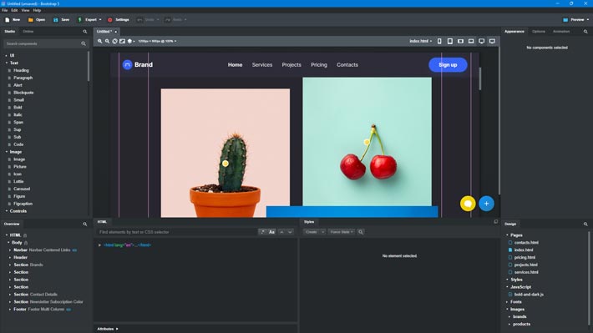Switch to tablet landscape viewport icon
The height and width of the screenshot is (333, 593).
pos(461,41)
